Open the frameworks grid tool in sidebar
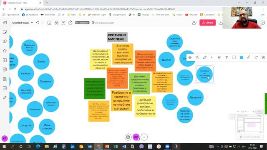This screenshot has width=267, height=150. (x=5, y=60)
